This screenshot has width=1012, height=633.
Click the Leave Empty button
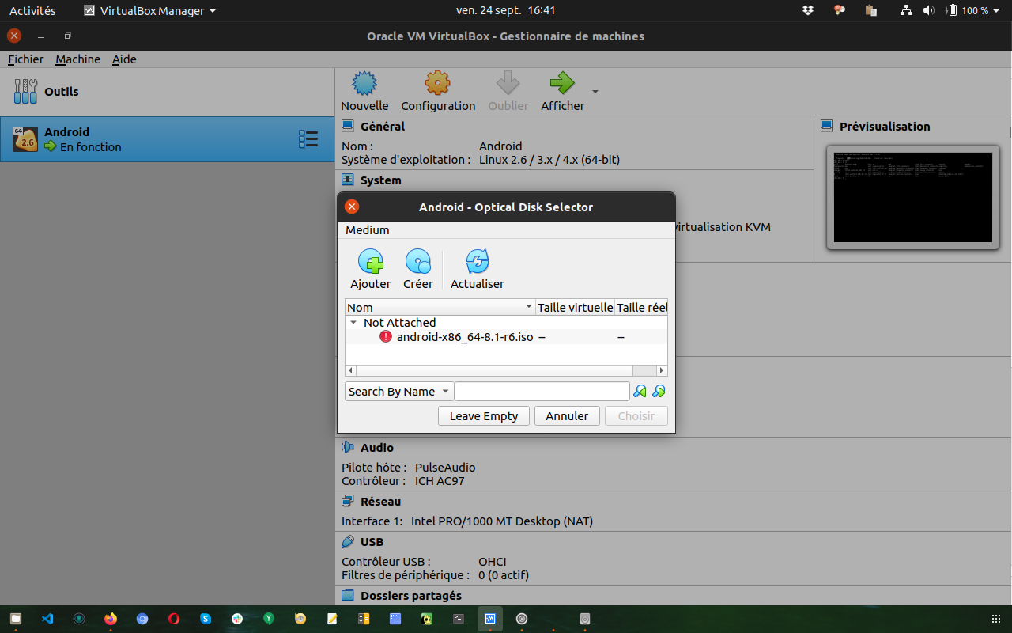click(484, 416)
